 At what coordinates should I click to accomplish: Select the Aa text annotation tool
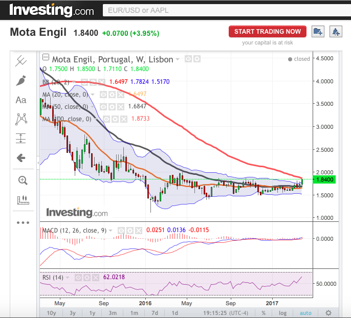point(21,100)
